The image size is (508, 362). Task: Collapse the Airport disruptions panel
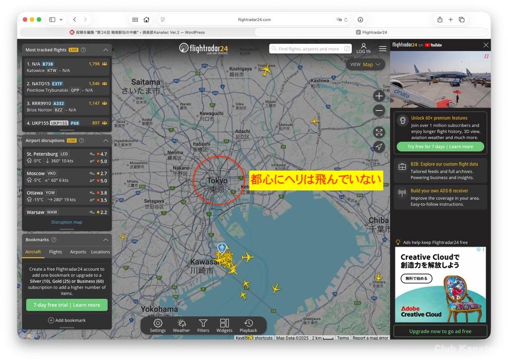[106, 141]
